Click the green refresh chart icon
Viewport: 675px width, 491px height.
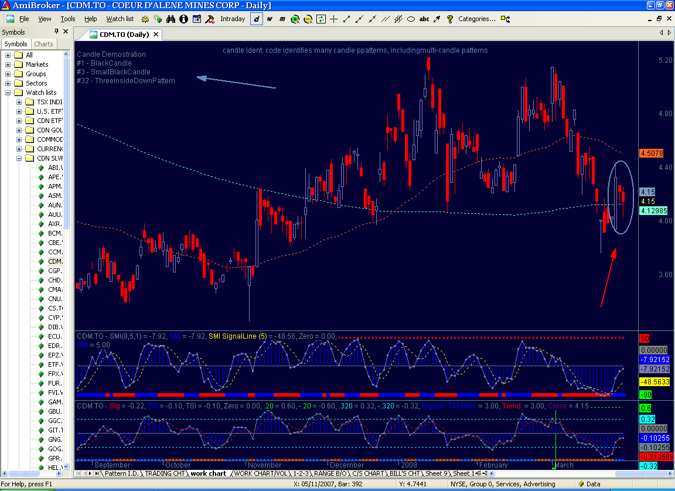[x=321, y=19]
